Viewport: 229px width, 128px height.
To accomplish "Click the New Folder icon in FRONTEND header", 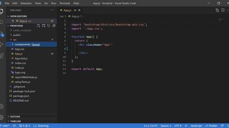I will tap(44, 26).
